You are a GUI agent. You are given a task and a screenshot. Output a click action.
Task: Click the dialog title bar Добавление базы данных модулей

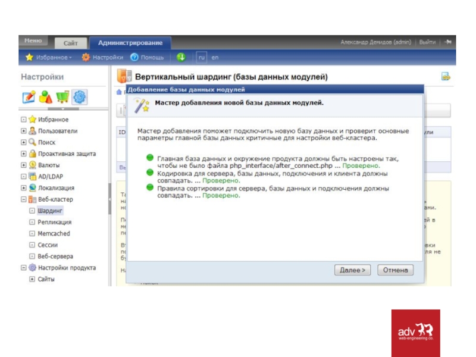[275, 90]
